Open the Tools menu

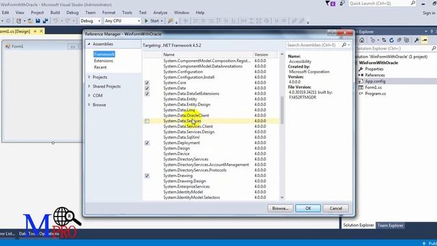point(127,12)
